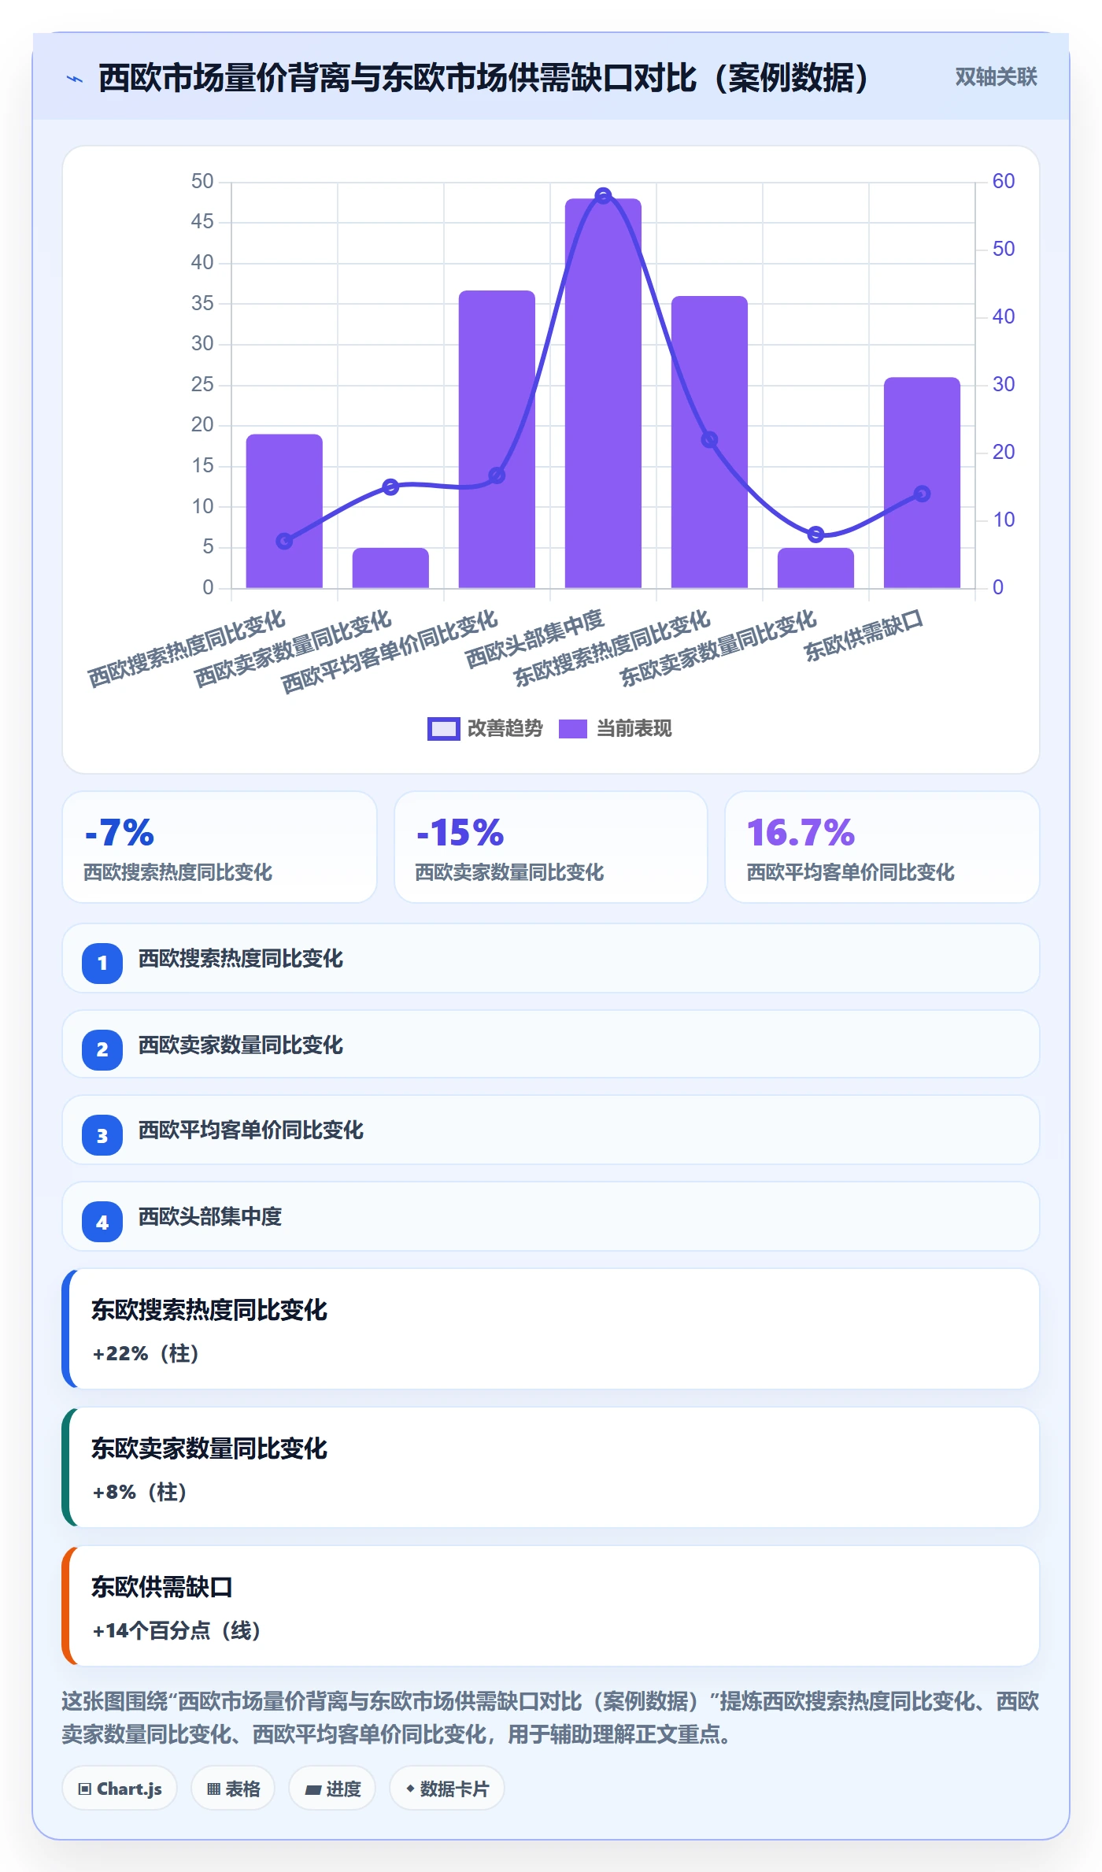Click the Chart.js tag at the bottom

[120, 1789]
